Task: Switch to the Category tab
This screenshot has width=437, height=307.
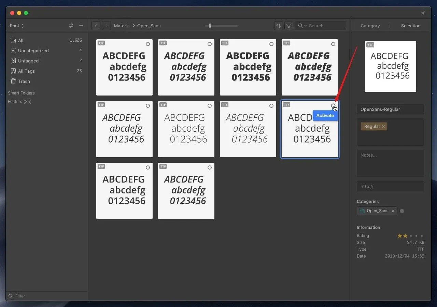Action: pos(370,26)
